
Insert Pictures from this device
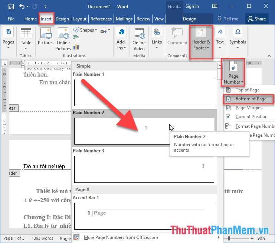coord(46,36)
